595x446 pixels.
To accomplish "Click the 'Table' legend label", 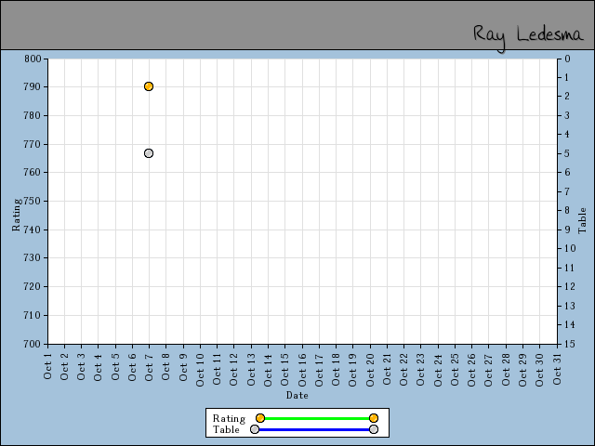I will pyautogui.click(x=226, y=429).
